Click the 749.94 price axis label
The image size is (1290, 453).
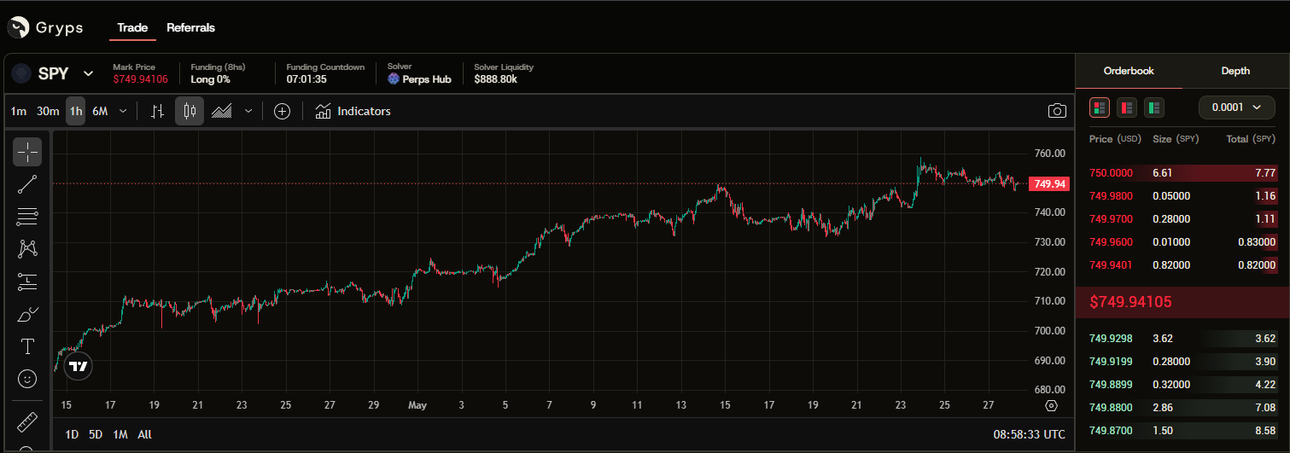1049,184
